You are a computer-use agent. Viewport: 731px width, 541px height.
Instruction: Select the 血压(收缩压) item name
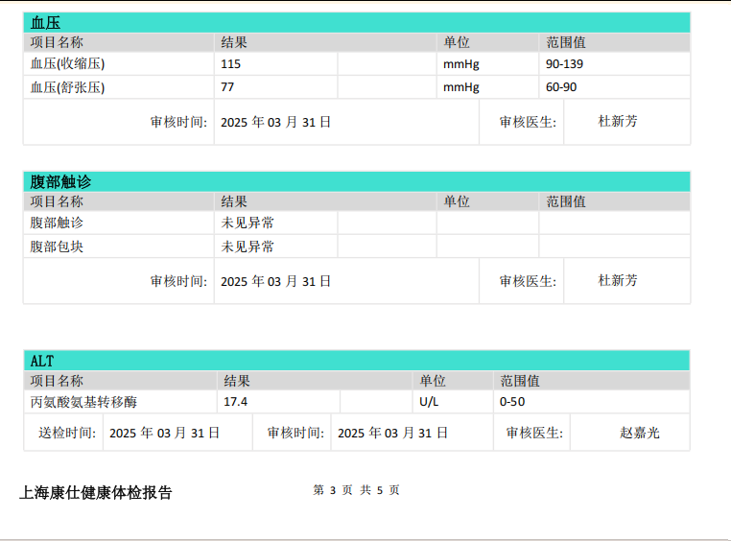pyautogui.click(x=67, y=63)
